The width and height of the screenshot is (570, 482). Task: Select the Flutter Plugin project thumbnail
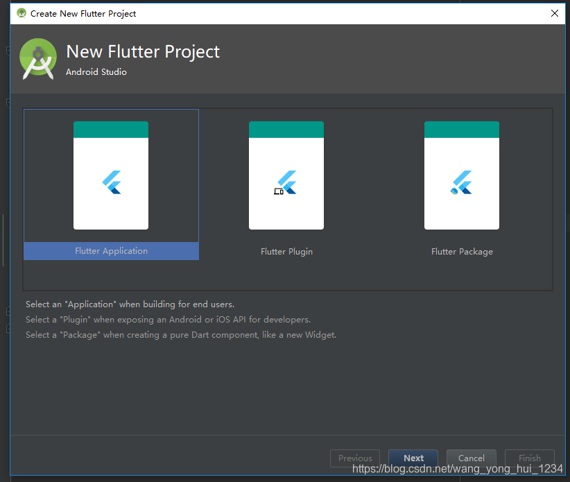pos(286,175)
